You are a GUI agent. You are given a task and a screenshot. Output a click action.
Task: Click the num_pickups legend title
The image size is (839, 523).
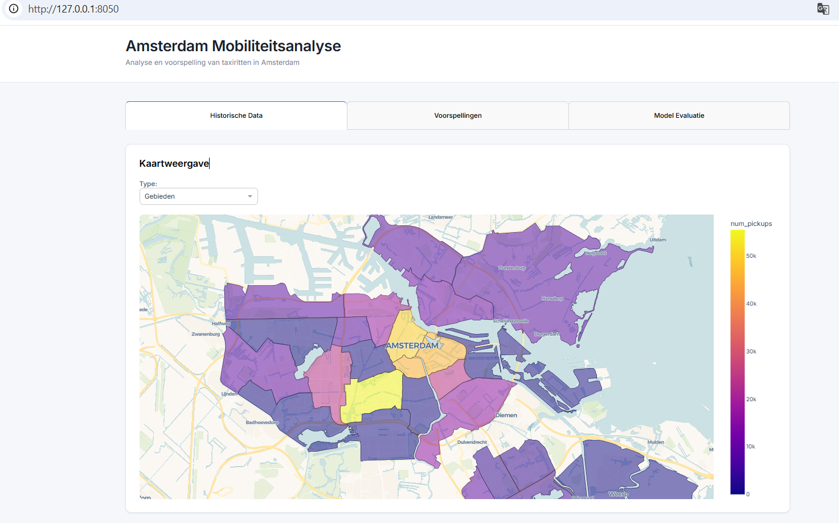(751, 224)
